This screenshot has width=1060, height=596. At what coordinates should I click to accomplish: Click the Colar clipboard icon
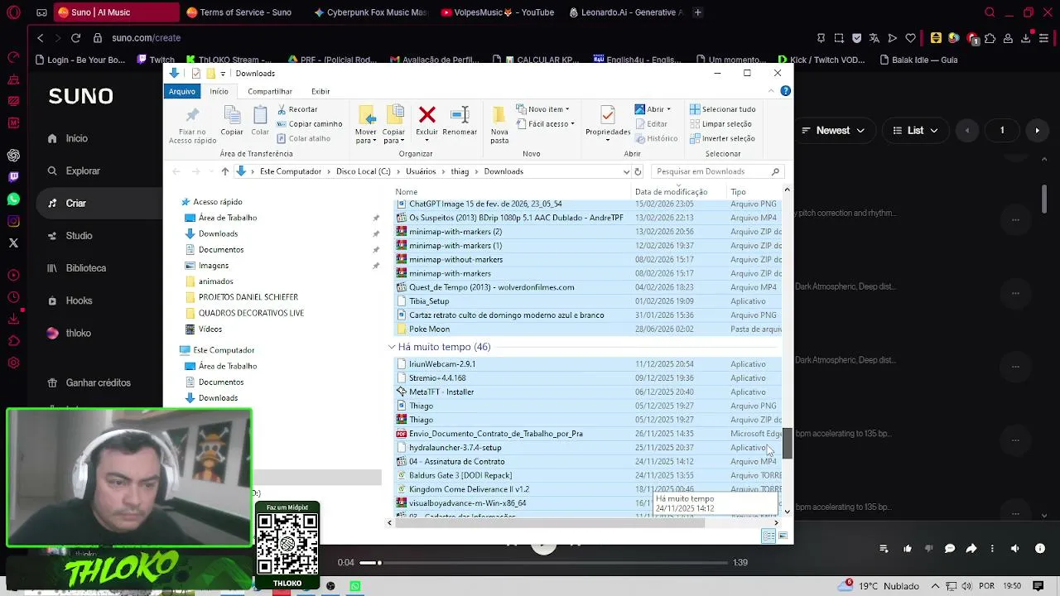(260, 115)
